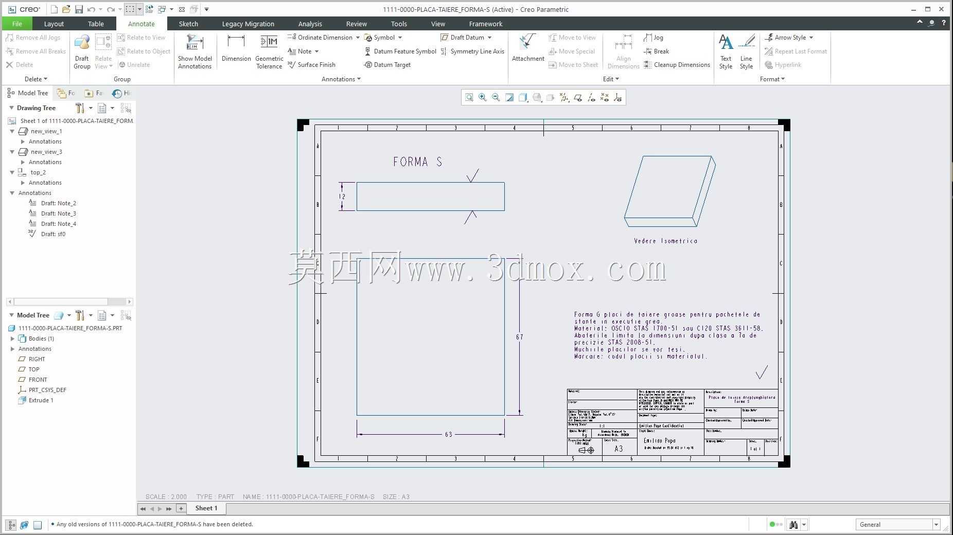Expand the Format group overflow
The height and width of the screenshot is (535, 953).
click(772, 79)
